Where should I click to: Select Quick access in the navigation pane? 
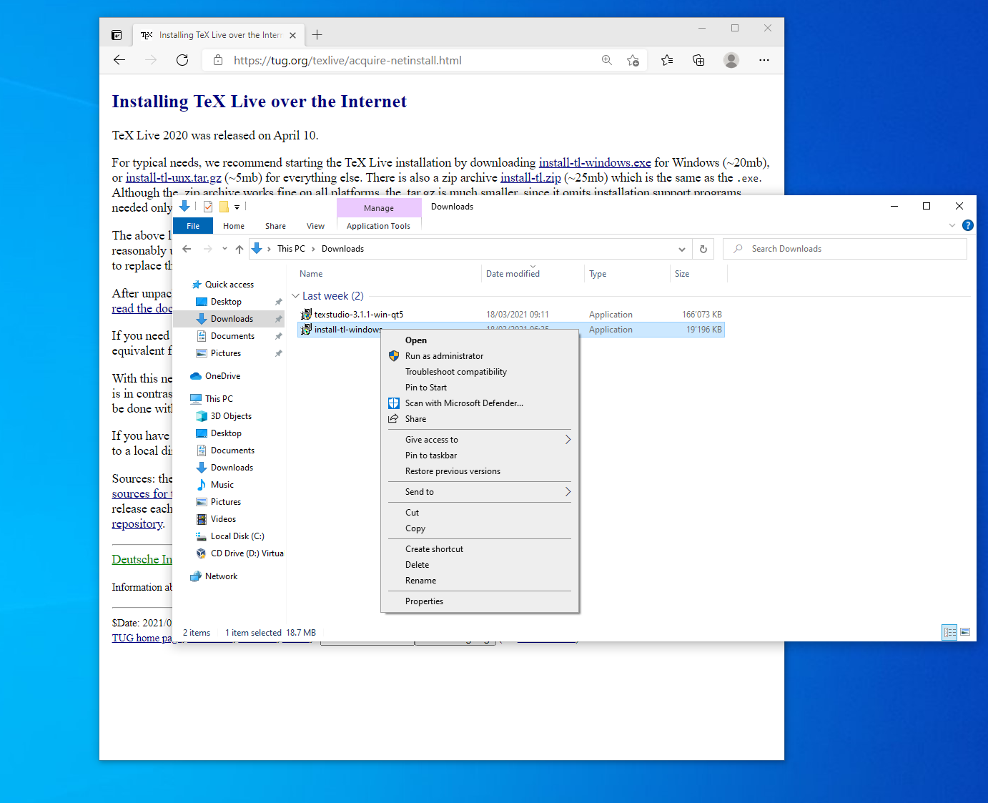[229, 285]
